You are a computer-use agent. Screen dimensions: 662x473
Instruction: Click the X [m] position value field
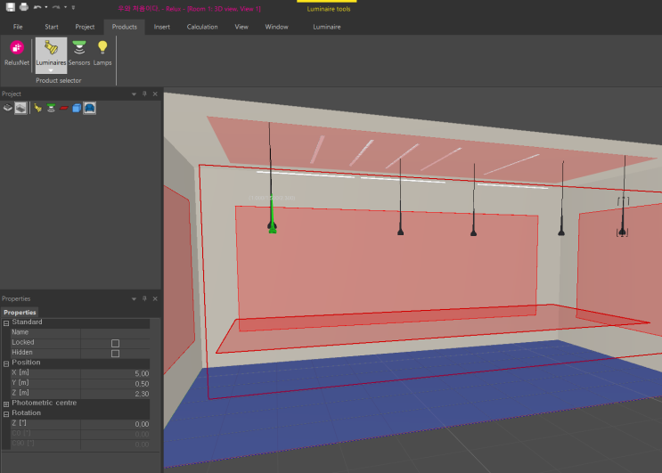[116, 373]
